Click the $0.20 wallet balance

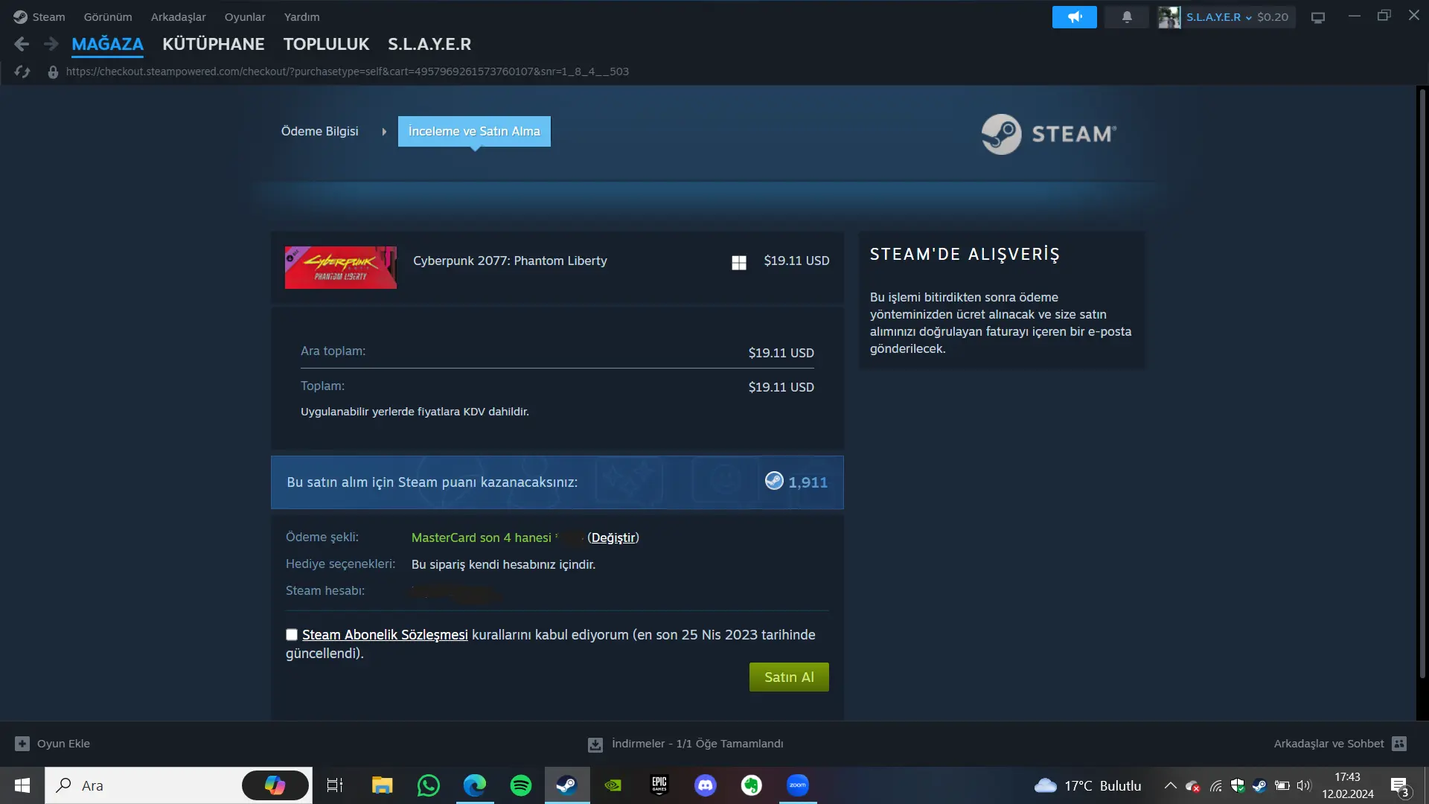pyautogui.click(x=1273, y=16)
